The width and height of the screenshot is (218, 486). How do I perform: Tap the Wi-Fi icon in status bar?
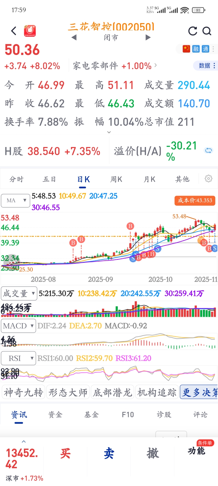(184, 10)
